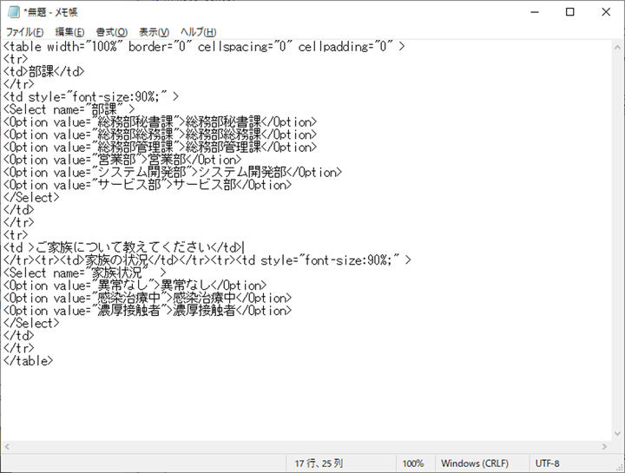Click the vertical scrollbar down arrow
Image resolution: width=625 pixels, height=473 pixels.
618,434
